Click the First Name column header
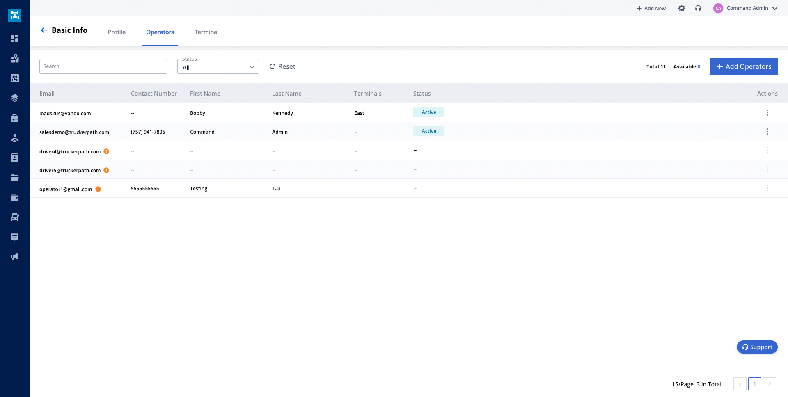 [x=205, y=94]
